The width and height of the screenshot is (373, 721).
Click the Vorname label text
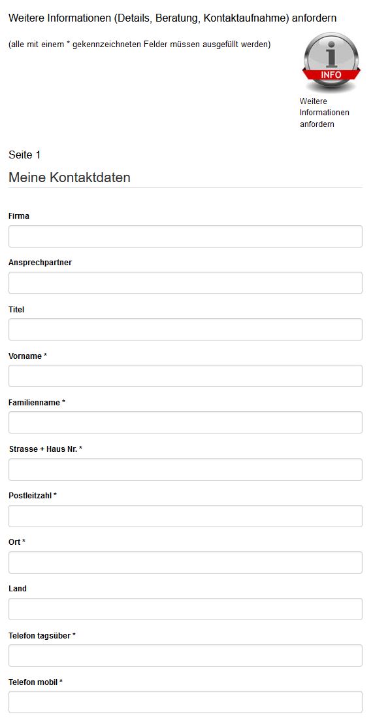(x=27, y=356)
